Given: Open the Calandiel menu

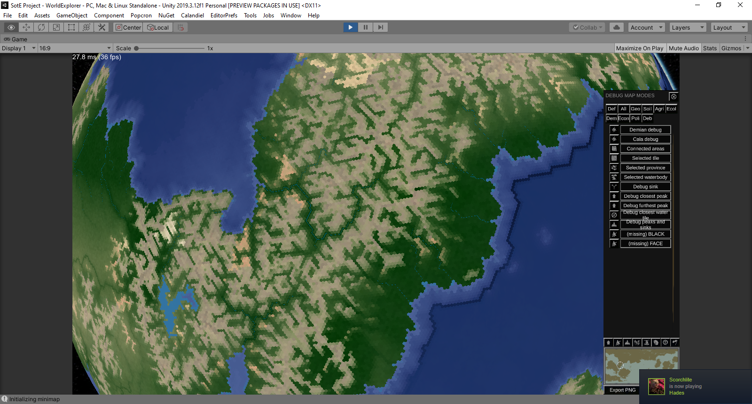Looking at the screenshot, I should coord(193,15).
